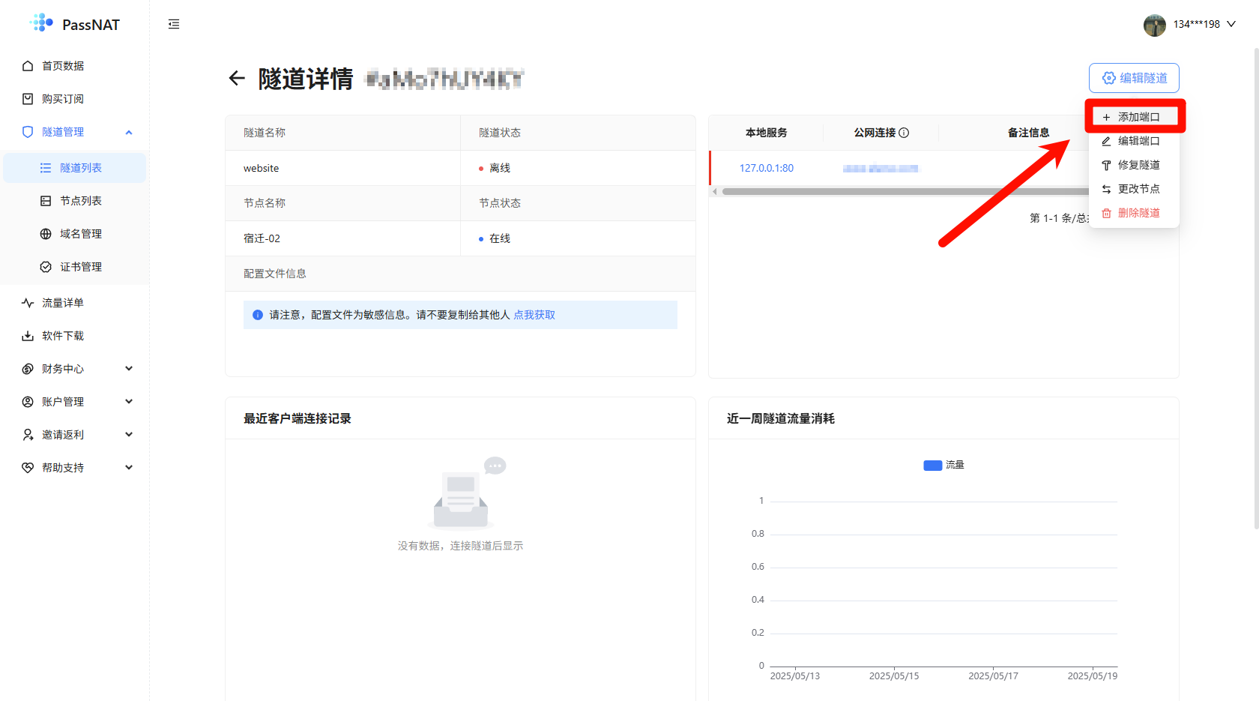This screenshot has width=1259, height=701.
Task: Click the back arrow beside 隧道详情
Action: pos(237,78)
